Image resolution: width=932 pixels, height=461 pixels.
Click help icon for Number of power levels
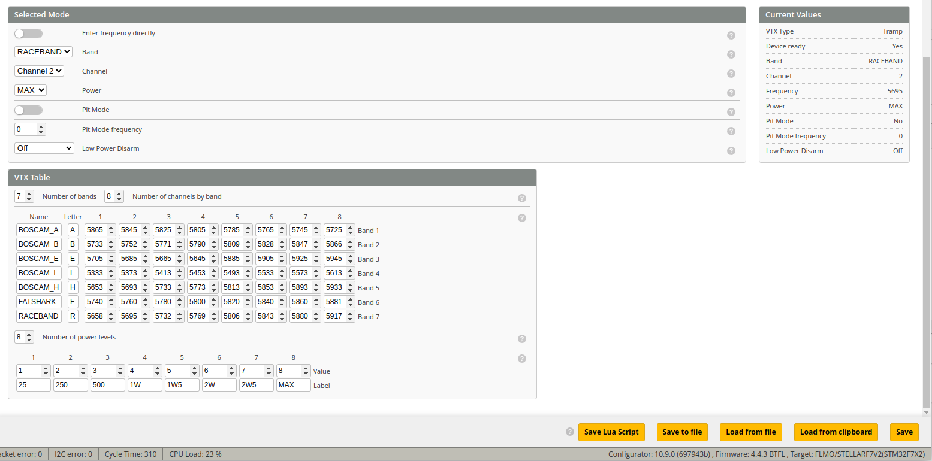click(521, 339)
